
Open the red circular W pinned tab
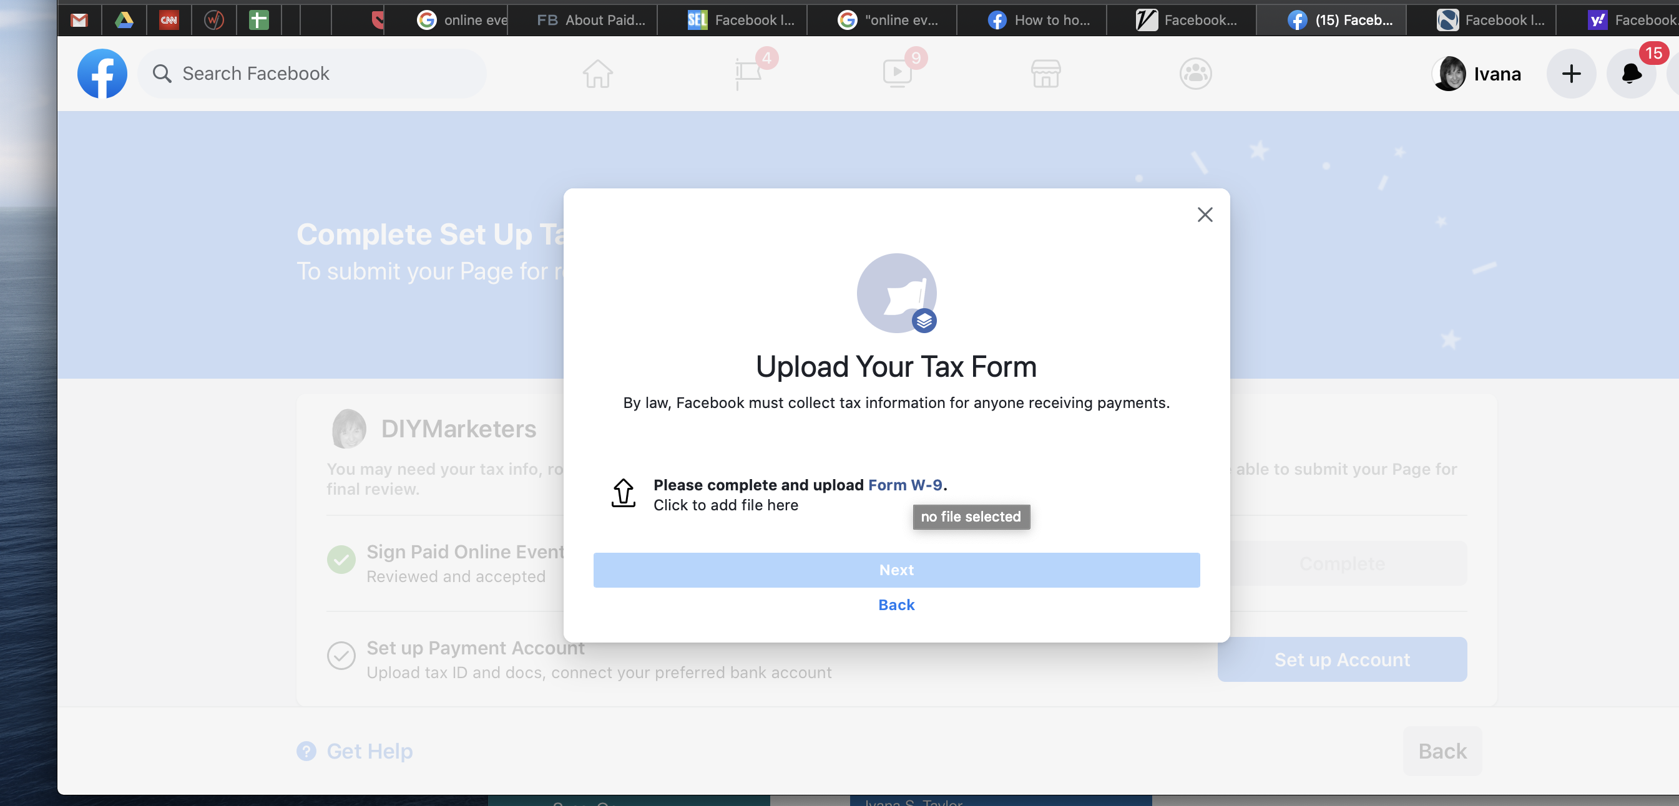pyautogui.click(x=214, y=20)
